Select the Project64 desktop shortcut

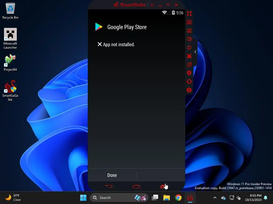click(10, 63)
